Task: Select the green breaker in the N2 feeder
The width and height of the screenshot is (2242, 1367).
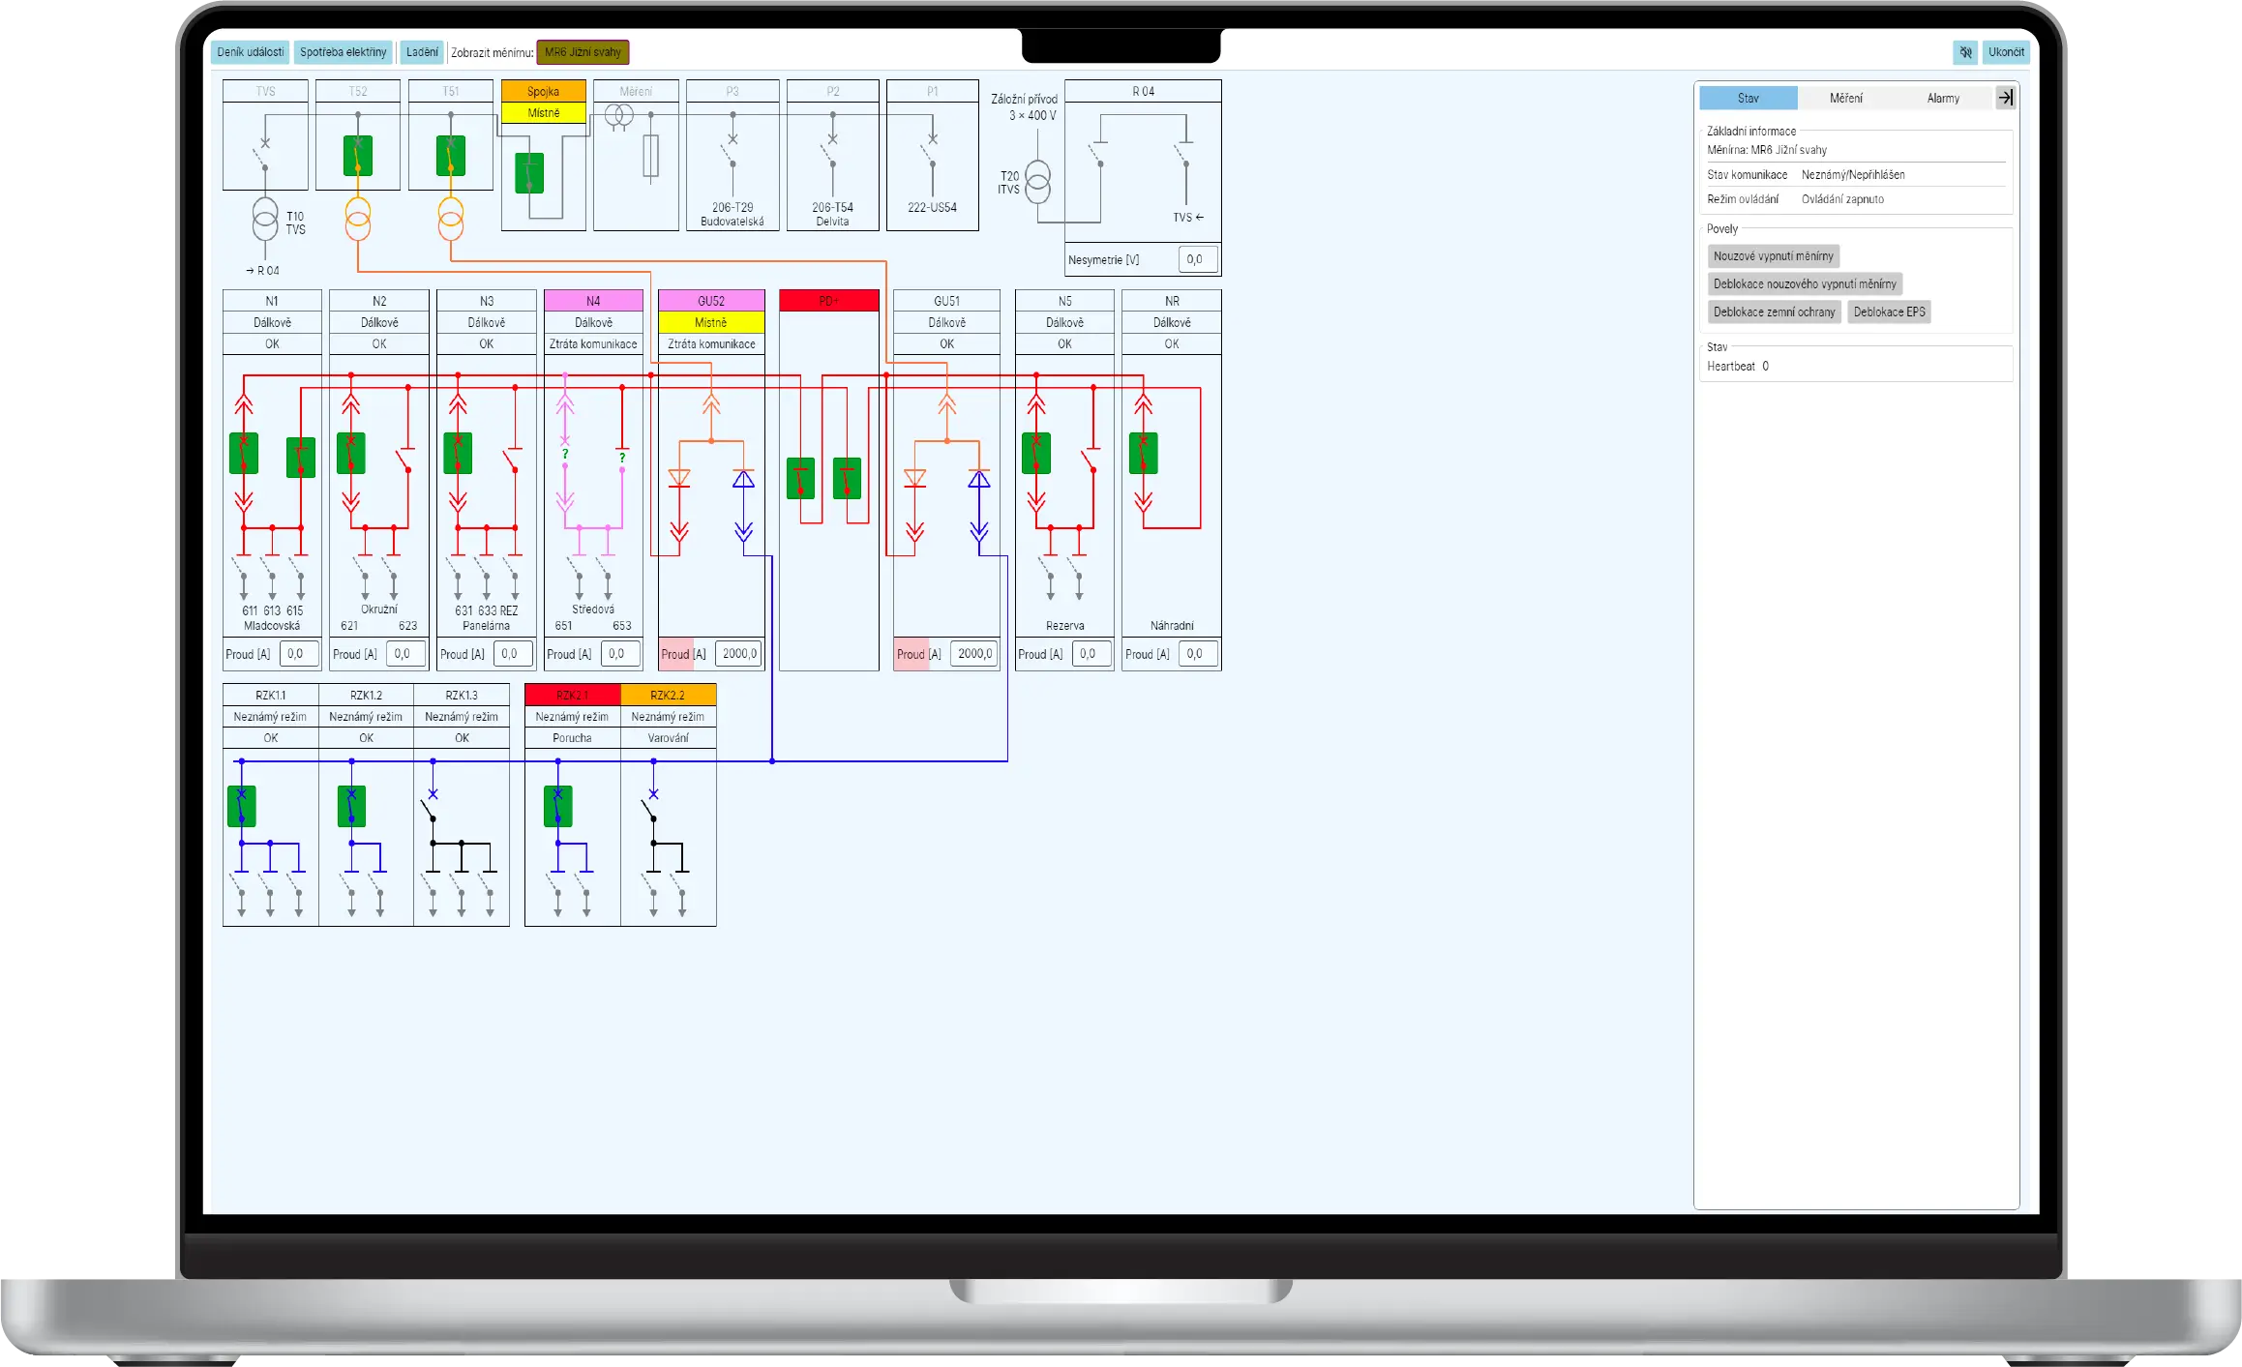Action: (351, 453)
